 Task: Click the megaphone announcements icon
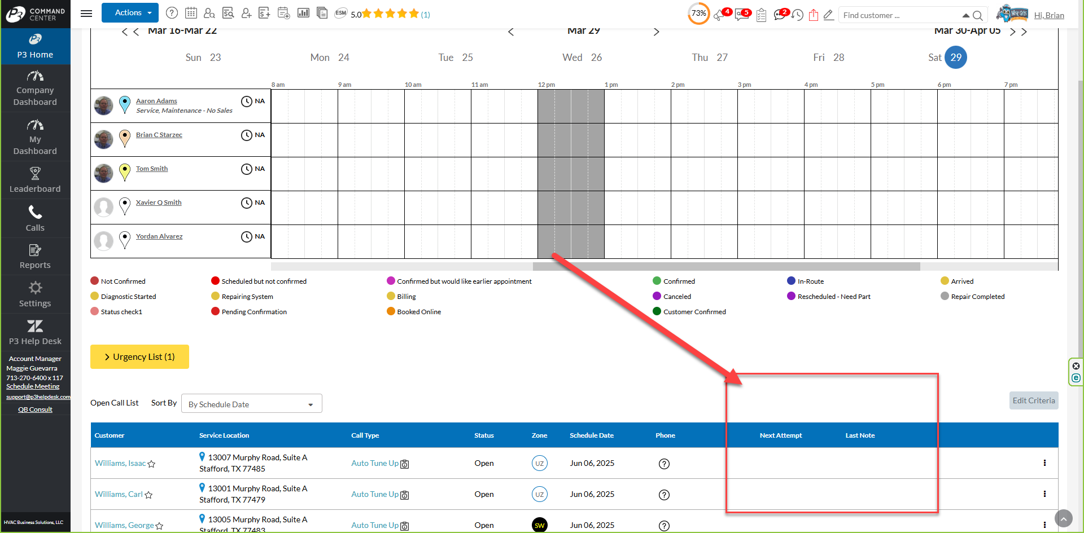pos(719,15)
